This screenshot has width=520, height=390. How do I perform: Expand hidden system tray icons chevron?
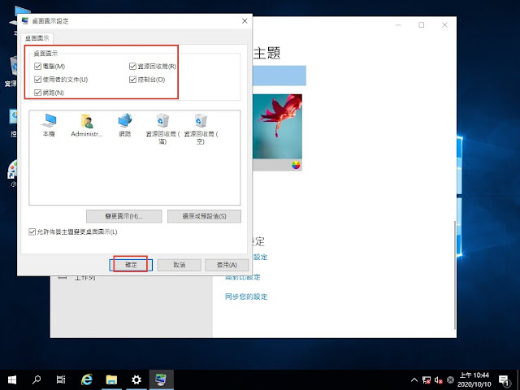tap(414, 379)
